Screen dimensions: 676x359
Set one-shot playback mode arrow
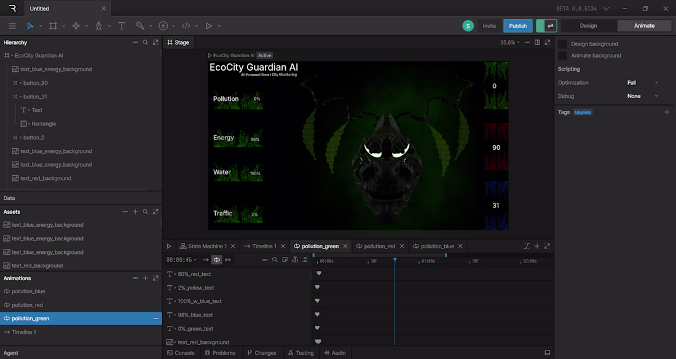click(x=205, y=260)
